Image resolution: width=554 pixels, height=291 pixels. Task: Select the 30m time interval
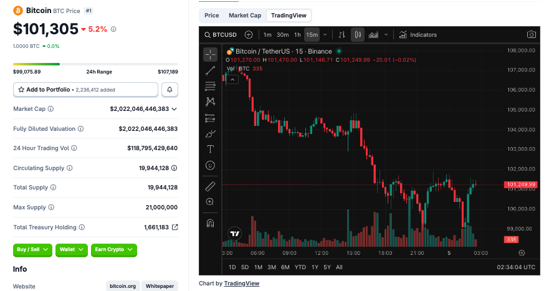click(x=282, y=35)
